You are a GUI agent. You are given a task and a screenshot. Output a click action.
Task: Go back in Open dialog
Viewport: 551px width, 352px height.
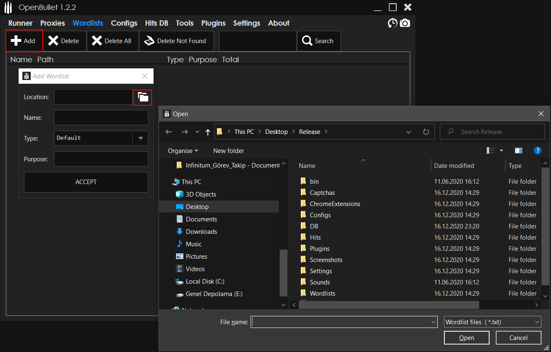click(168, 132)
